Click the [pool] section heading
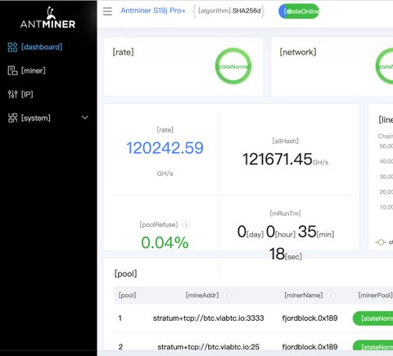Image resolution: width=393 pixels, height=356 pixels. pos(125,273)
